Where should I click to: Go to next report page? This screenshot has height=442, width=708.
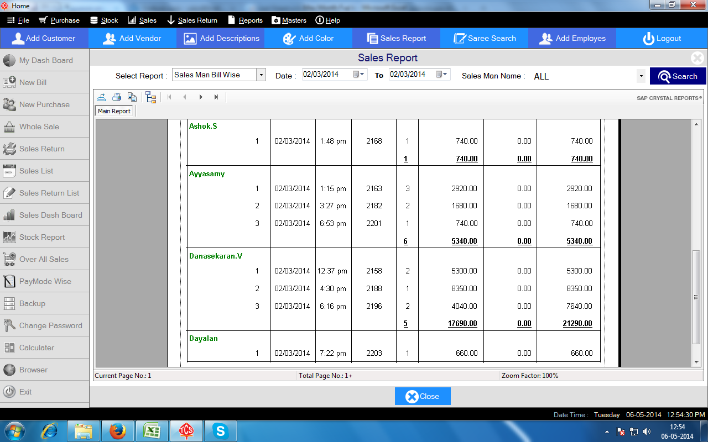click(201, 97)
